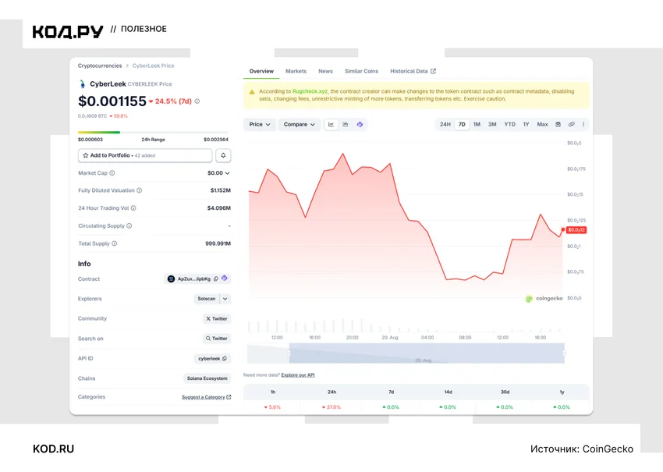Click info icon next to 24.5% (7d)
This screenshot has height=472, width=663.
(x=197, y=101)
